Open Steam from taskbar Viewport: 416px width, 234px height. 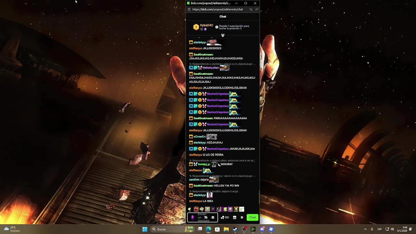[x=235, y=229]
